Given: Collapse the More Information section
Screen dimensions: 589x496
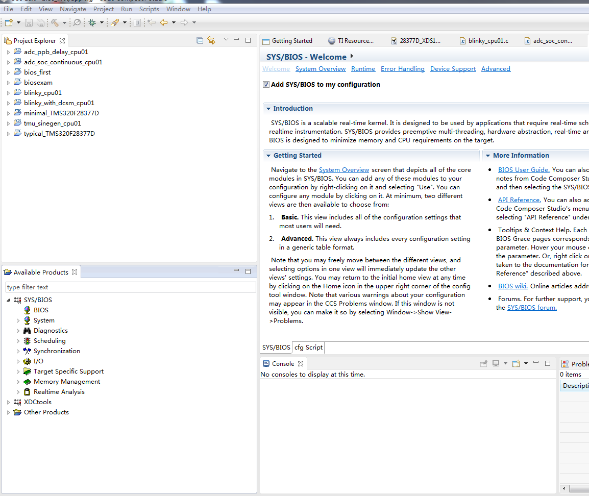Looking at the screenshot, I should [x=487, y=156].
